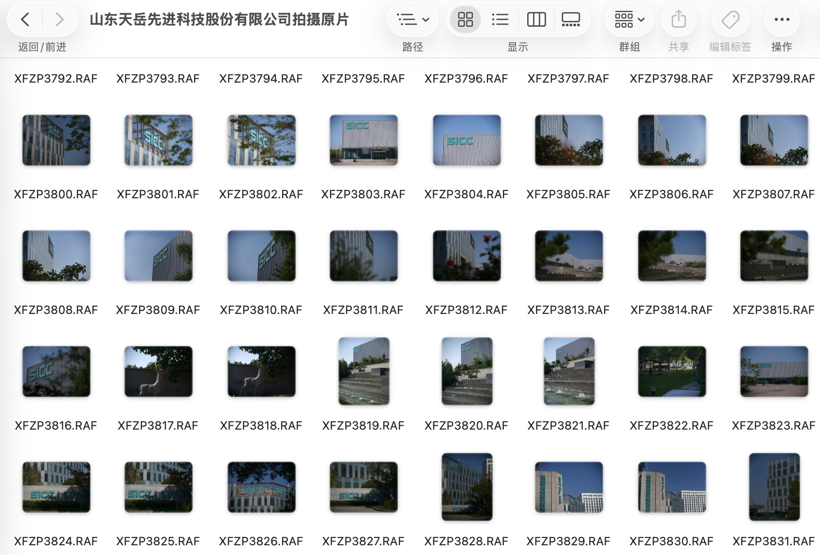
Task: Select the XFZP3802.RAF thumbnail
Action: click(x=262, y=140)
